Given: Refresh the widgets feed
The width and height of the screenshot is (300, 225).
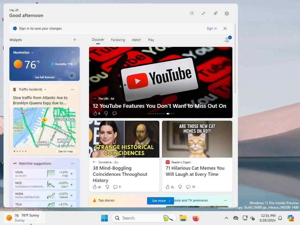Looking at the screenshot, I should coord(192,13).
